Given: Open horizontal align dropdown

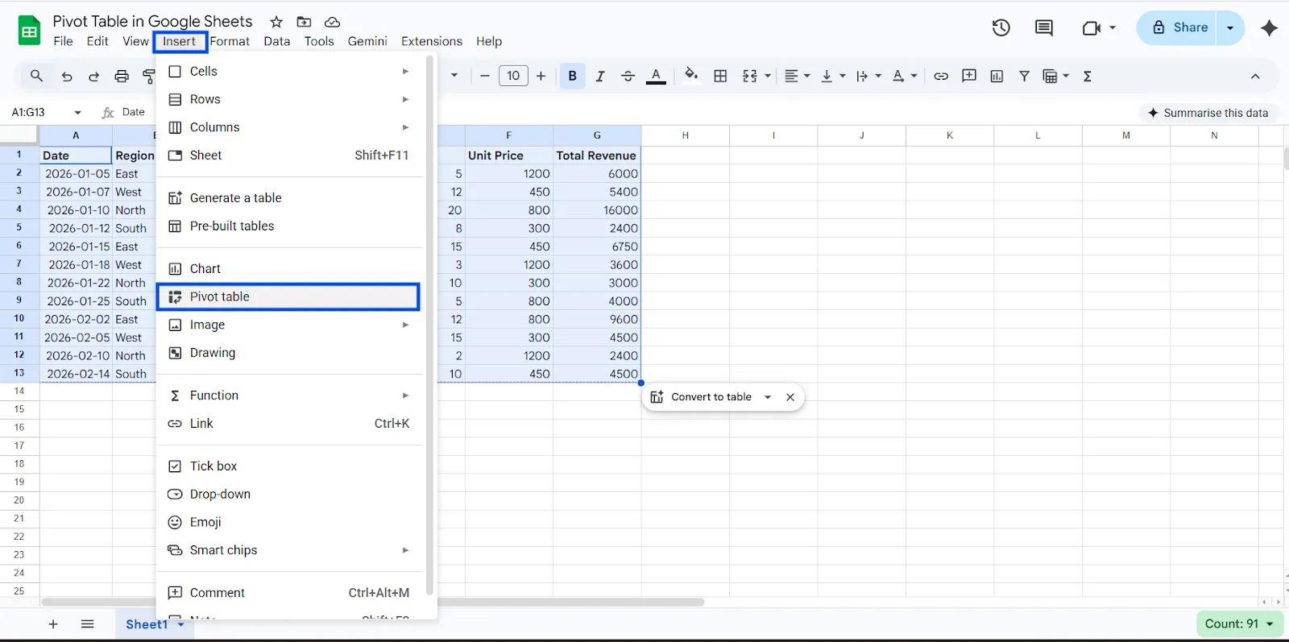Looking at the screenshot, I should (797, 76).
